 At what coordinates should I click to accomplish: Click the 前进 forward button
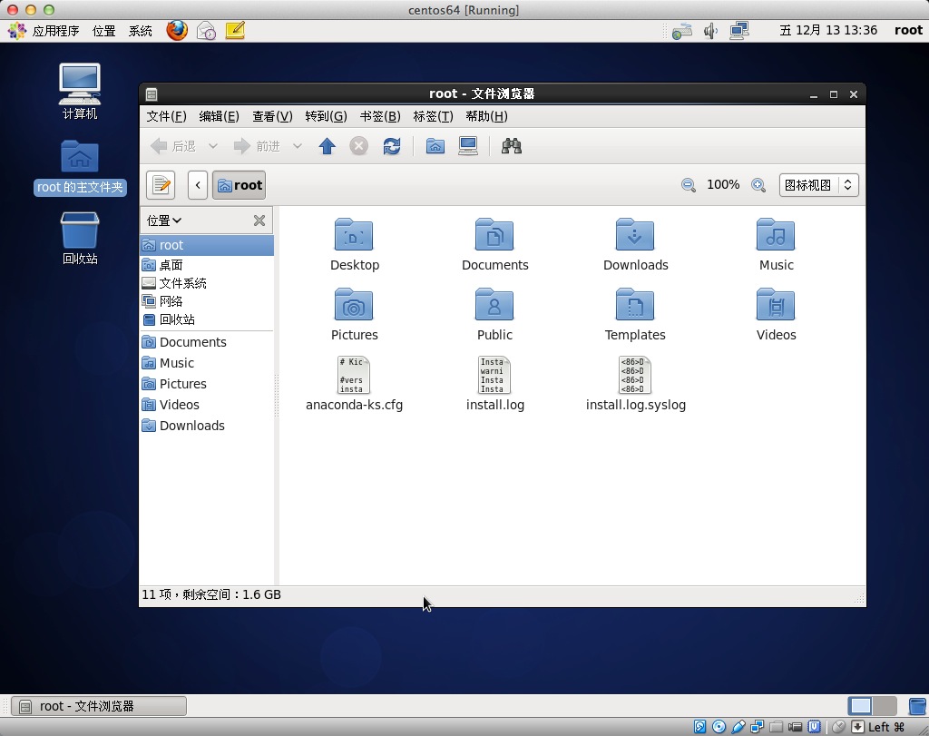258,146
